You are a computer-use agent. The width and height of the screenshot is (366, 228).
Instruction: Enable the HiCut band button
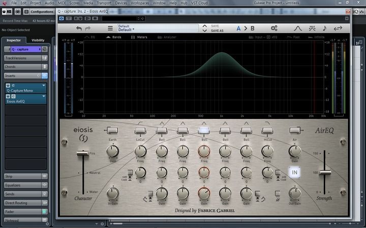click(267, 131)
